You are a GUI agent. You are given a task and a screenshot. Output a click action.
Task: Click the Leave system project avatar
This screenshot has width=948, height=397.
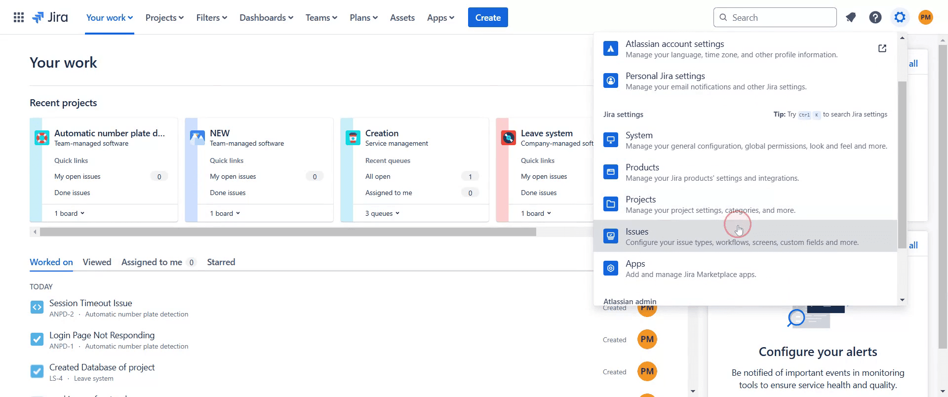tap(509, 138)
